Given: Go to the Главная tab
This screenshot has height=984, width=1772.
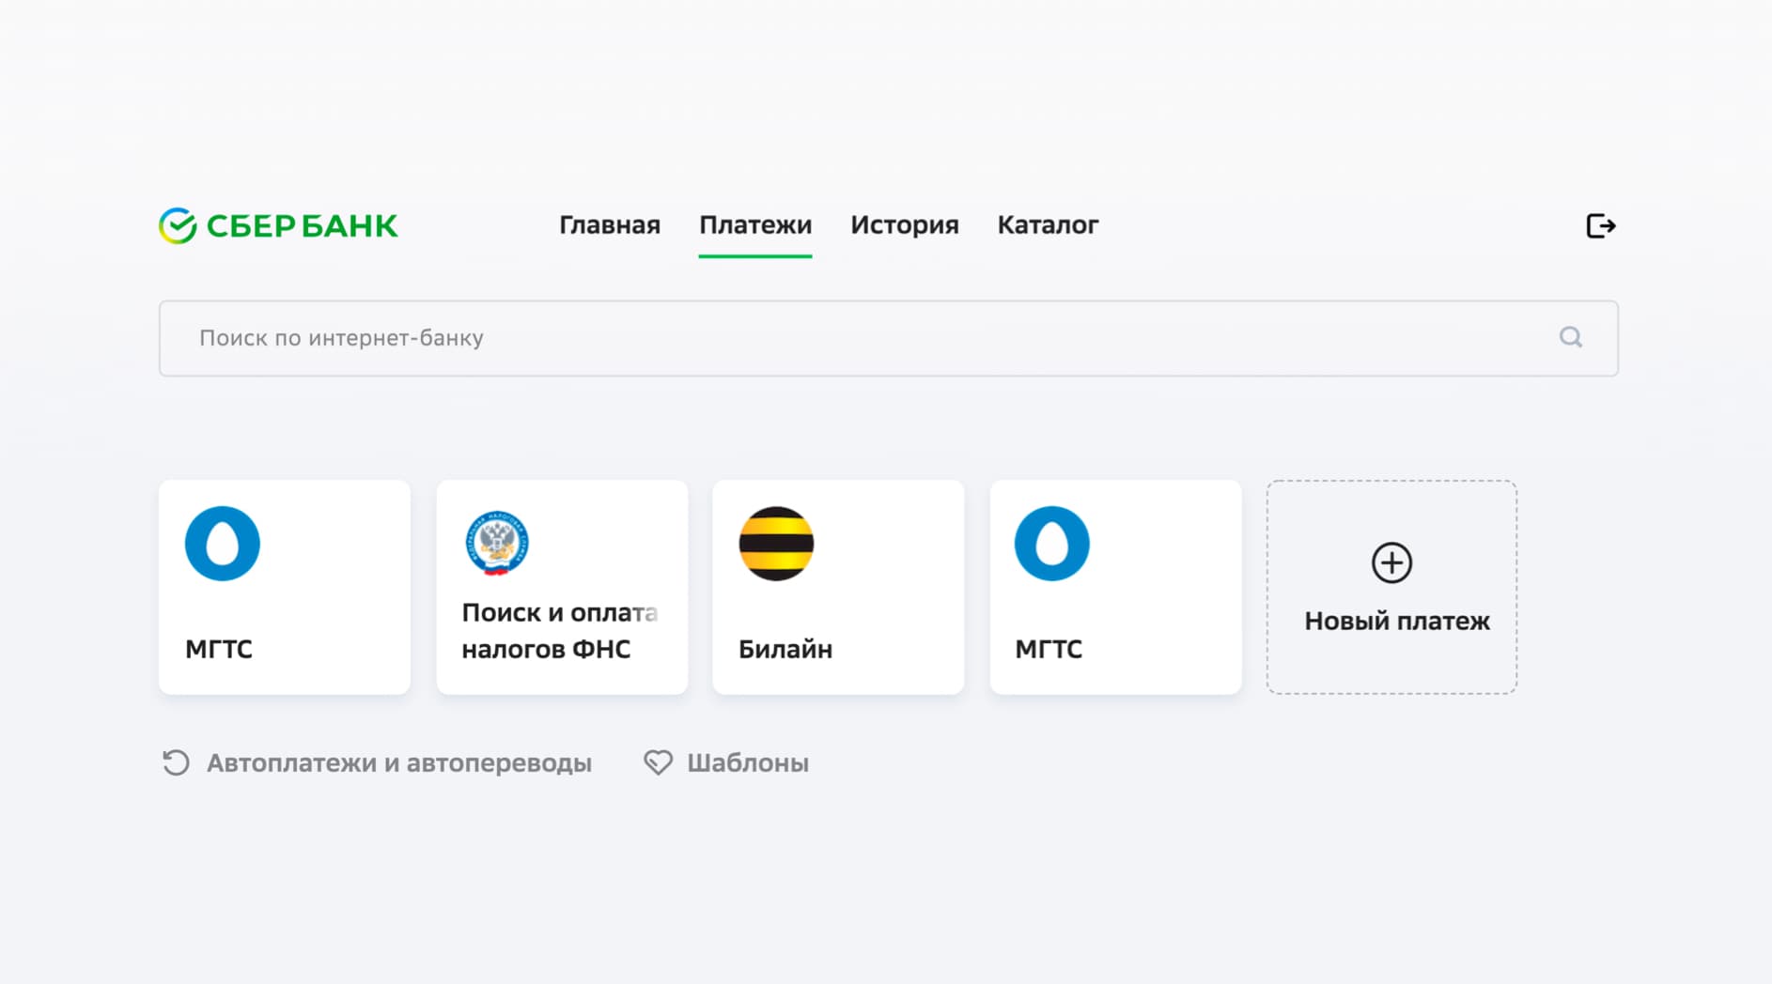Looking at the screenshot, I should coord(609,225).
